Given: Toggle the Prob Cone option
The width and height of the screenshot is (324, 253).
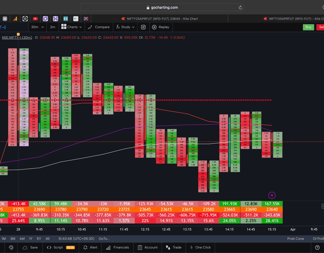Looking at the screenshot, I should tap(295, 239).
